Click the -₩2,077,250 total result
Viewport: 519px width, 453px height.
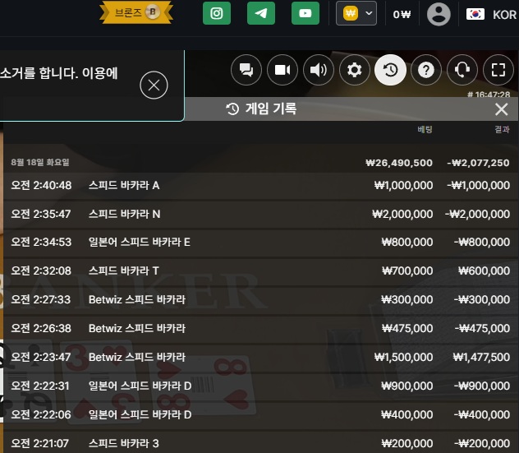point(478,163)
